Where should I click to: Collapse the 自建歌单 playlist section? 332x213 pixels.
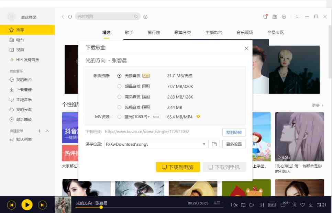47,131
